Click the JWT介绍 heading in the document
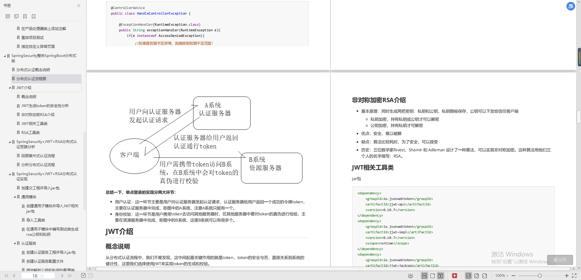This screenshot has height=280, width=581. pyautogui.click(x=119, y=231)
